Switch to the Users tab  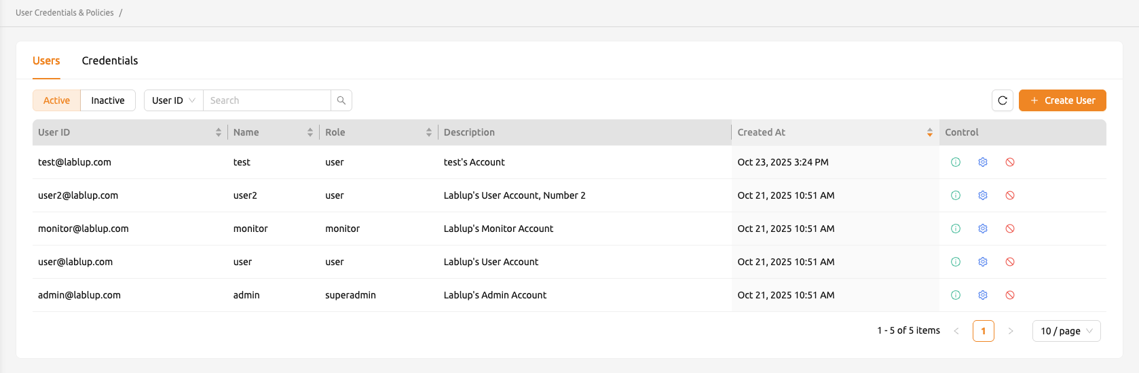[46, 61]
